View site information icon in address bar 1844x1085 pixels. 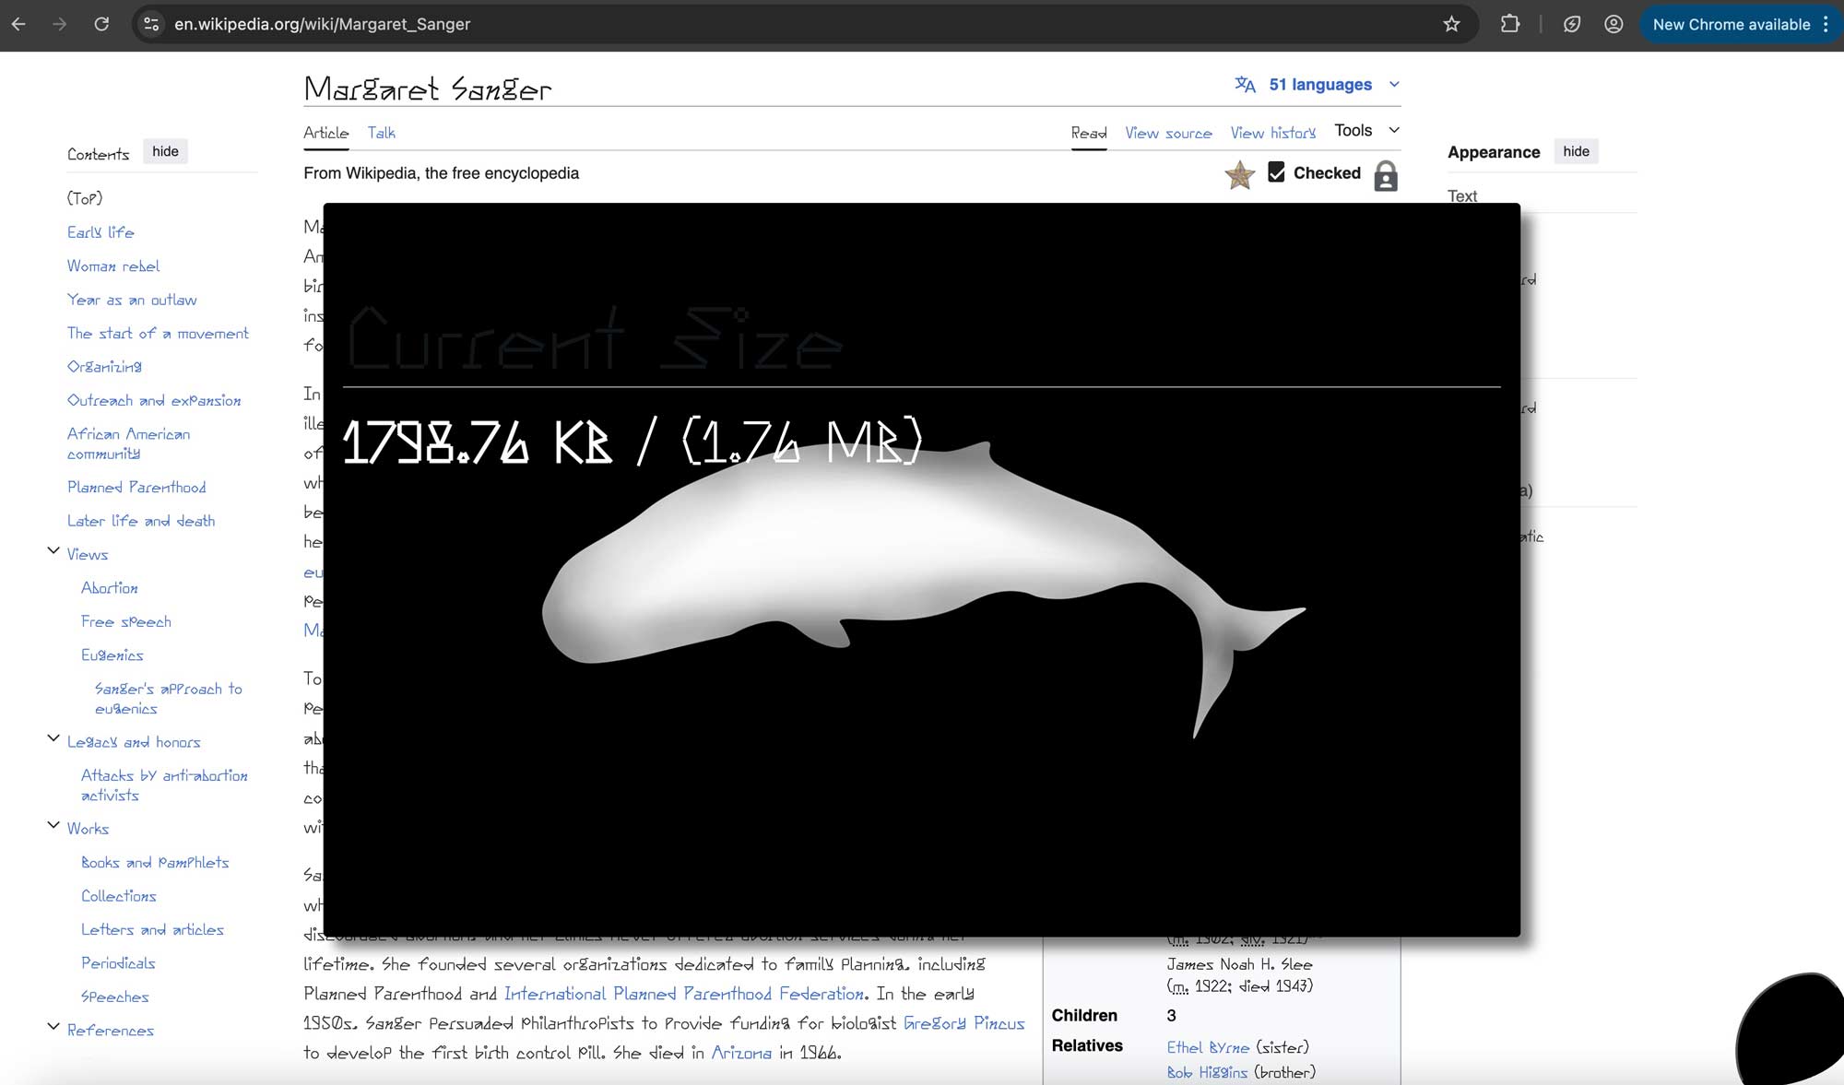click(152, 25)
